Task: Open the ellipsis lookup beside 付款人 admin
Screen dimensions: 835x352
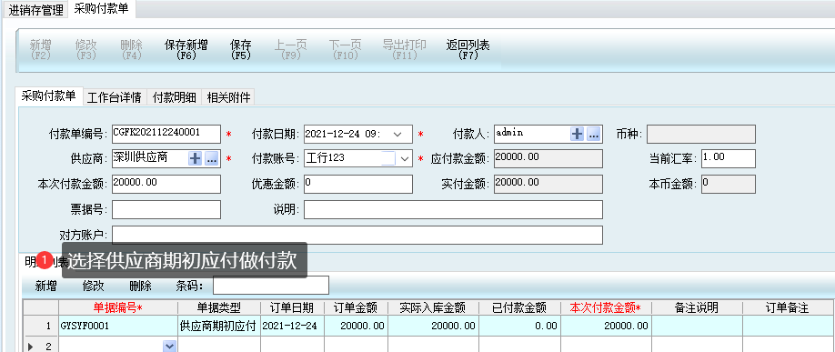Action: click(x=594, y=135)
